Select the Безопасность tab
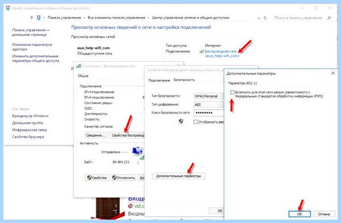The image size is (341, 223). coord(184,80)
